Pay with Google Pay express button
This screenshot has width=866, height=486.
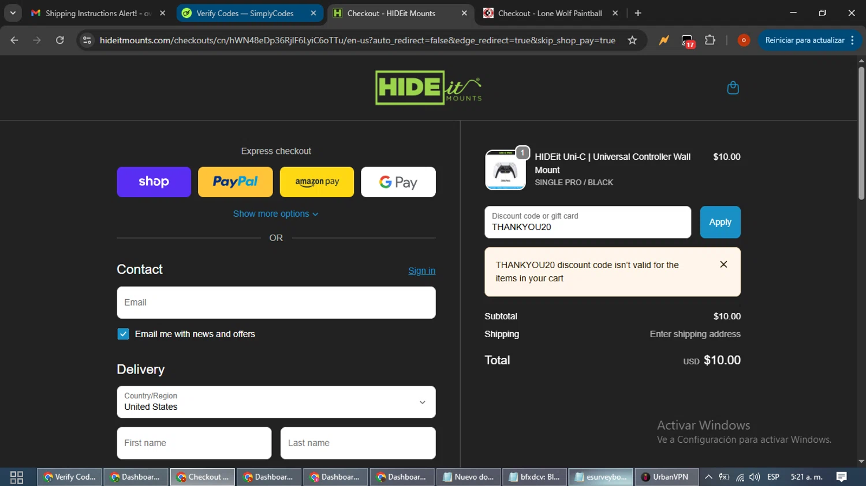(x=398, y=182)
